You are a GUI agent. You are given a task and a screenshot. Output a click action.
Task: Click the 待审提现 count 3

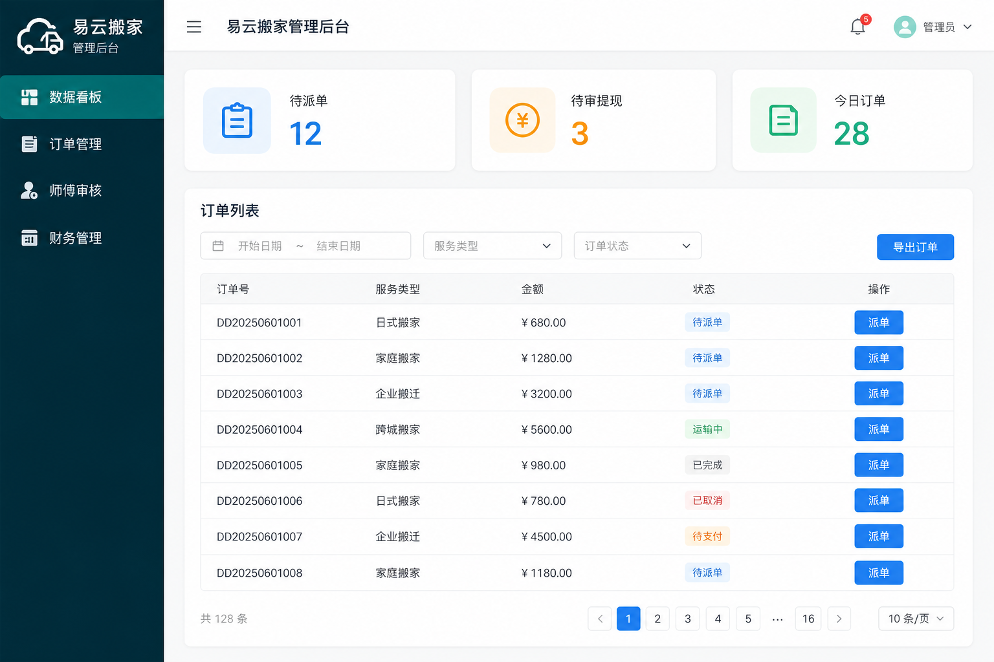click(x=580, y=134)
